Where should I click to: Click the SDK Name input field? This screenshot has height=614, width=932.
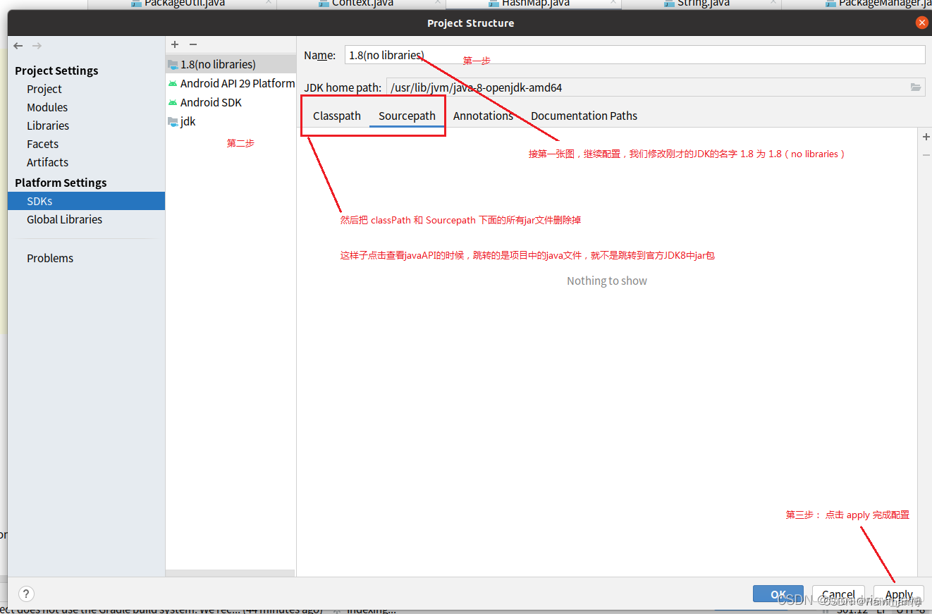pos(634,55)
